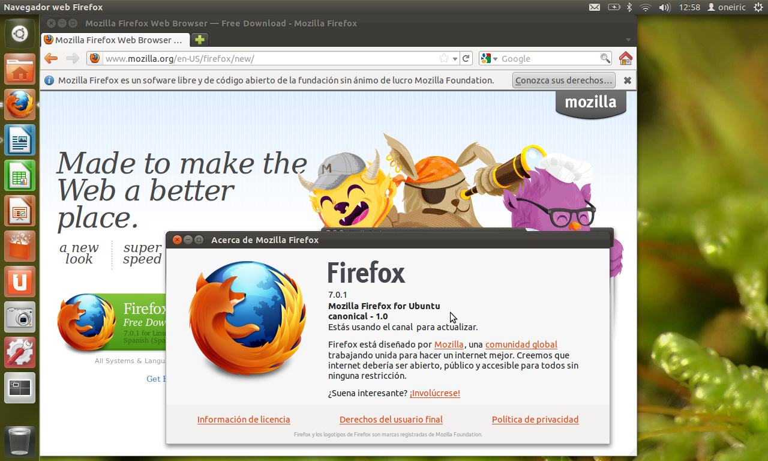The width and height of the screenshot is (768, 461).
Task: Click the Firefox back arrow button
Action: tap(51, 58)
